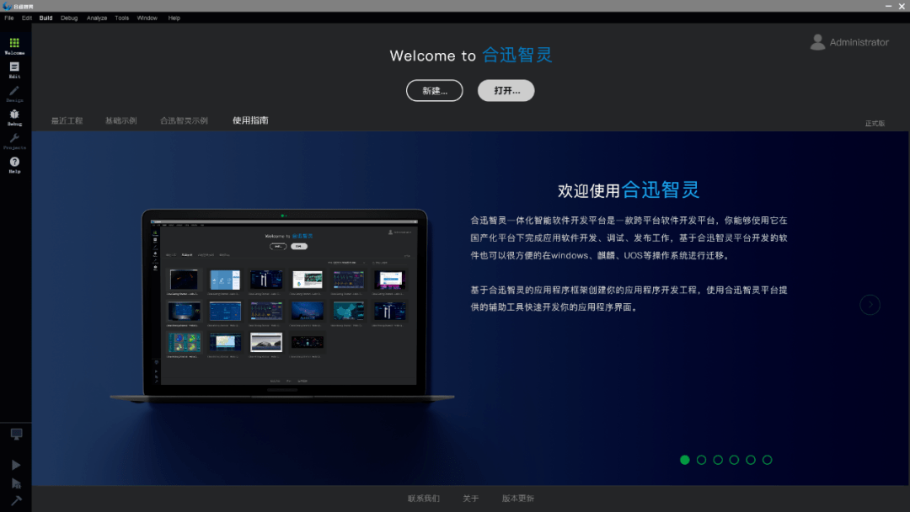Switch to the 合迅智灵示例 tab

184,120
